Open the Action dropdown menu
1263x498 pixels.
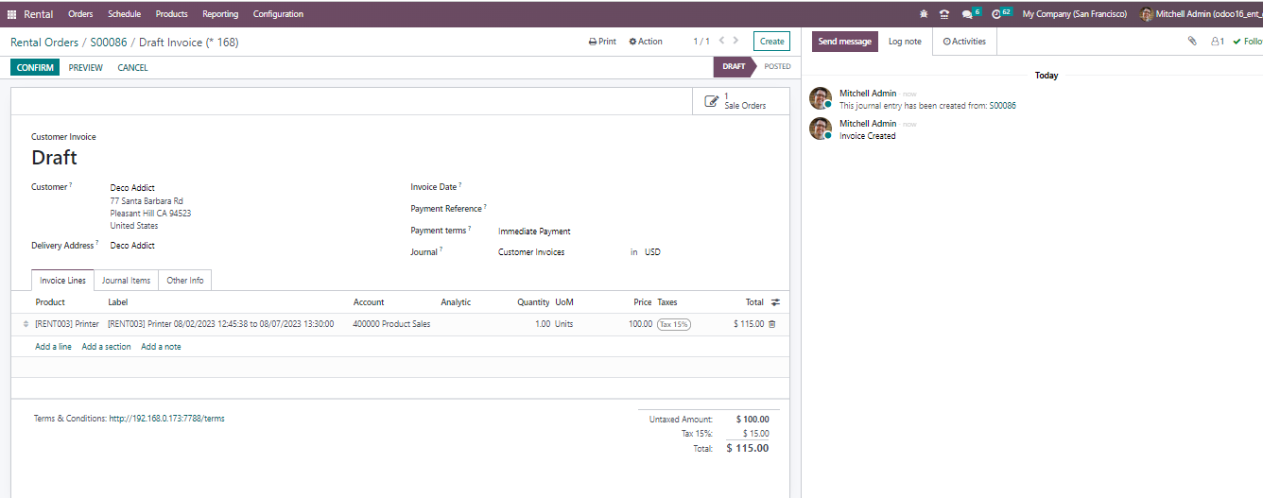[x=646, y=42]
